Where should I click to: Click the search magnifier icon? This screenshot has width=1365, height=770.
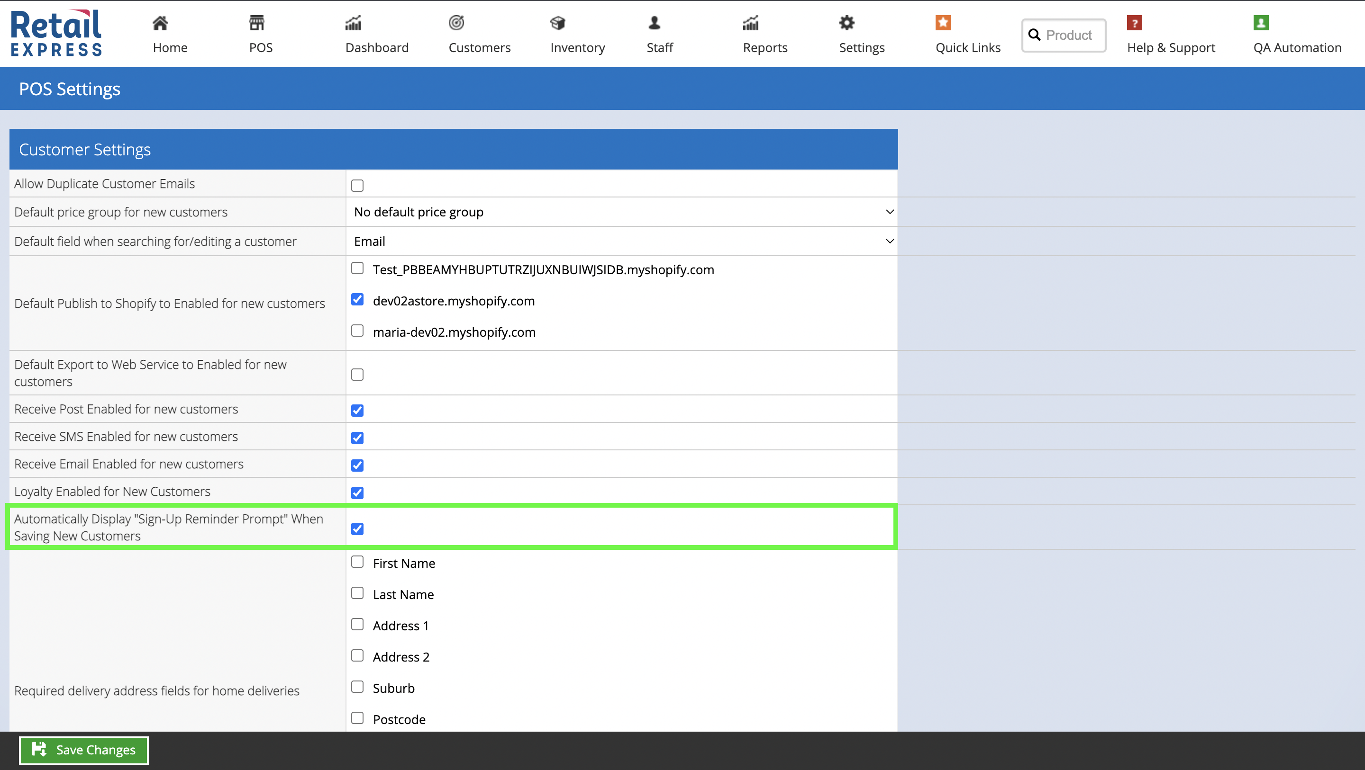(x=1034, y=35)
